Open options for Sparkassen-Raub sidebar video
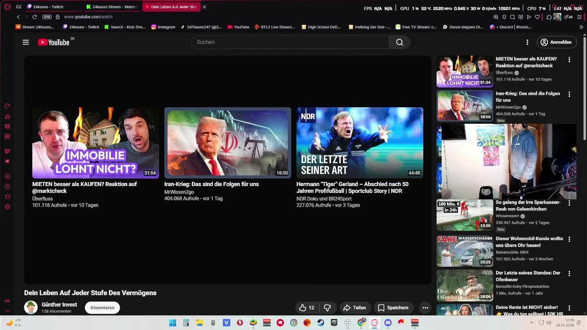 point(569,203)
